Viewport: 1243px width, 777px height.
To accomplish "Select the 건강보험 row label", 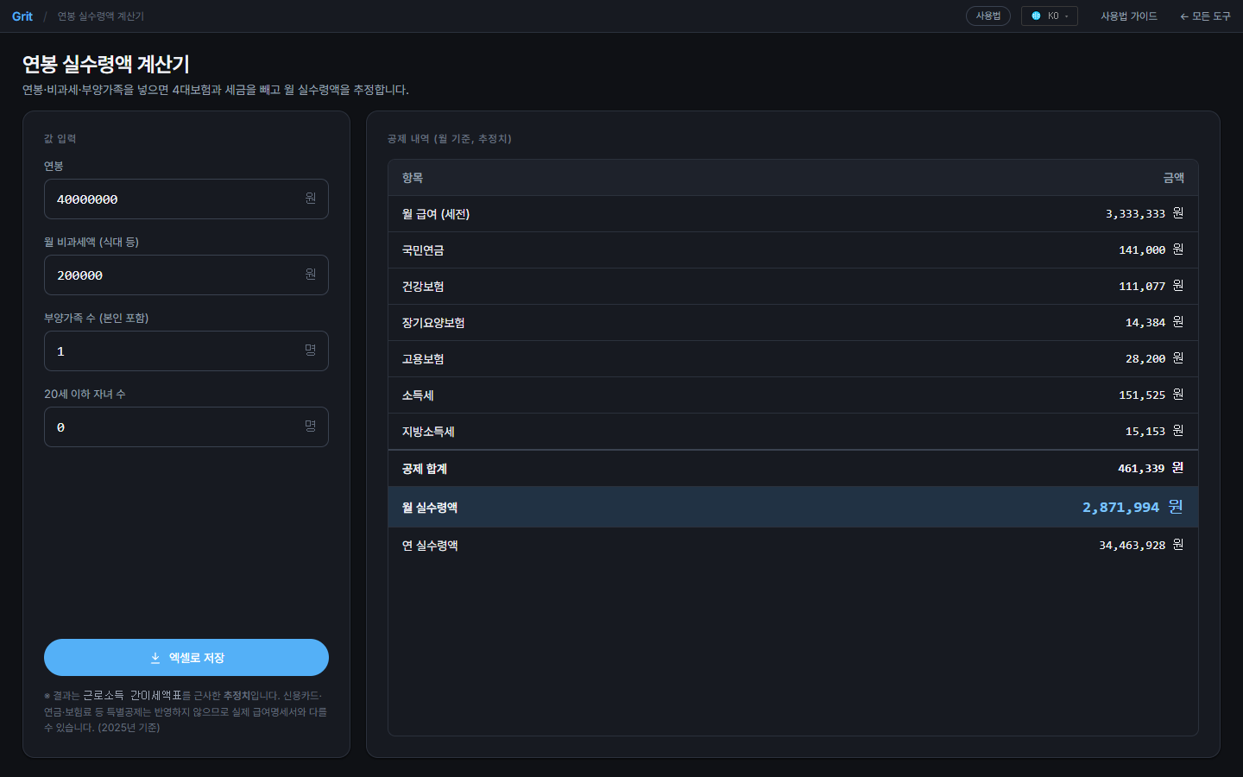I will click(x=423, y=287).
